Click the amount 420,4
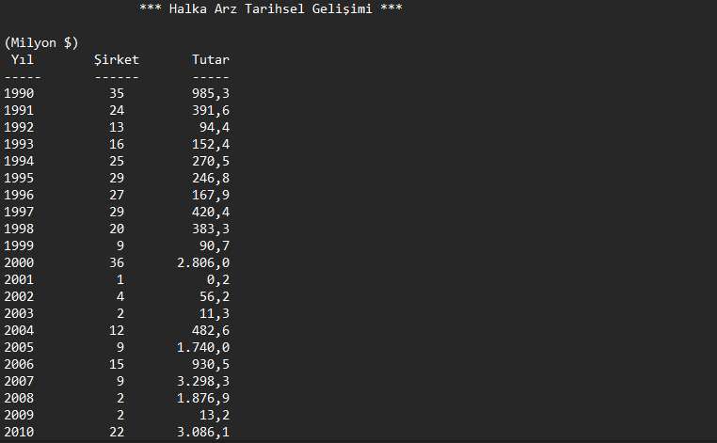This screenshot has height=443, width=717. click(x=211, y=212)
